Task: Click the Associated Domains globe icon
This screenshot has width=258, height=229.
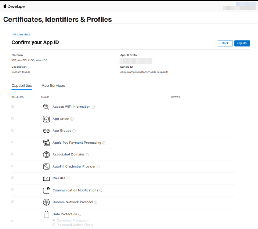Action: [x=46, y=155]
